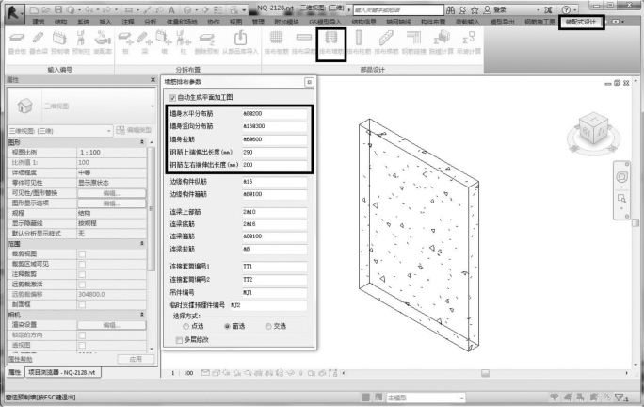Click the 编辑类型 button
This screenshot has width=644, height=407.
pos(134,130)
